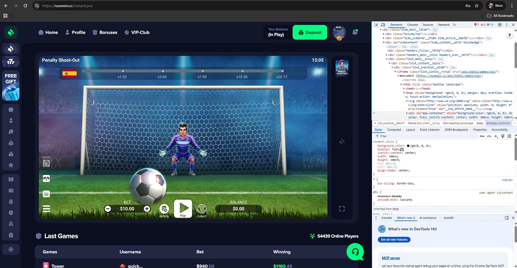This screenshot has width=517, height=268.
Task: Click the notification bell icon
Action: pos(355,32)
